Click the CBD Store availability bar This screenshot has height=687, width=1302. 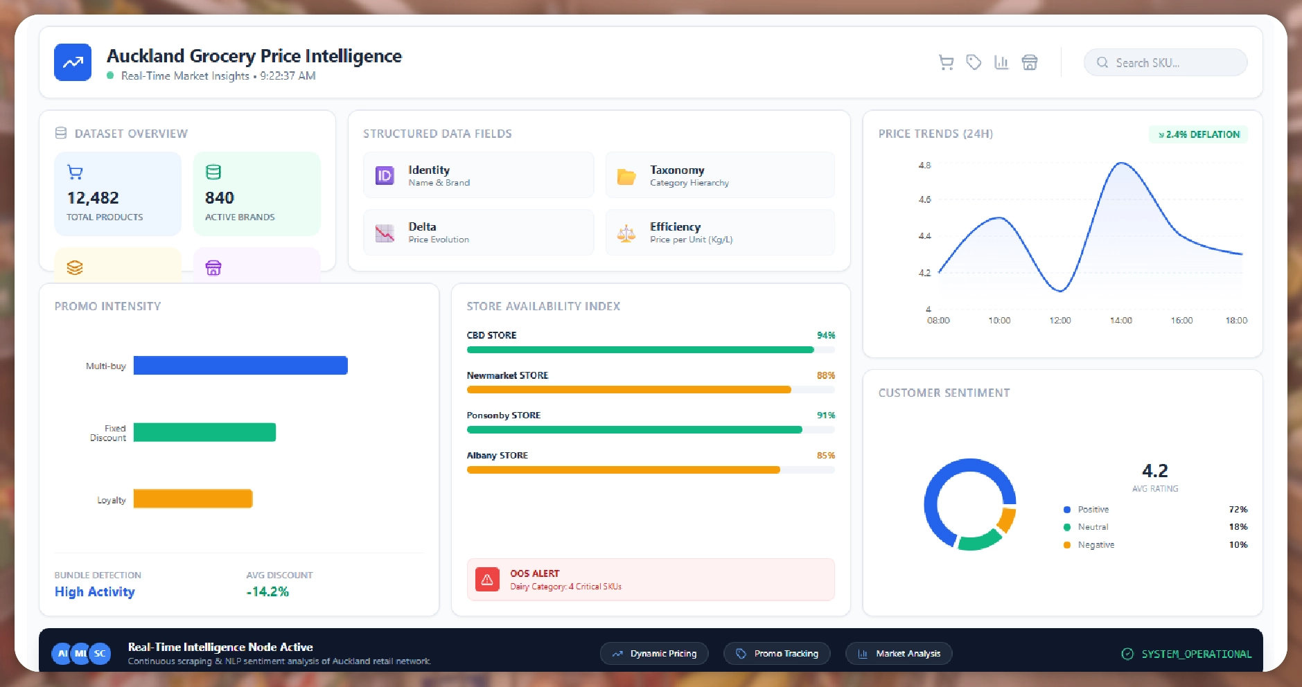click(640, 350)
